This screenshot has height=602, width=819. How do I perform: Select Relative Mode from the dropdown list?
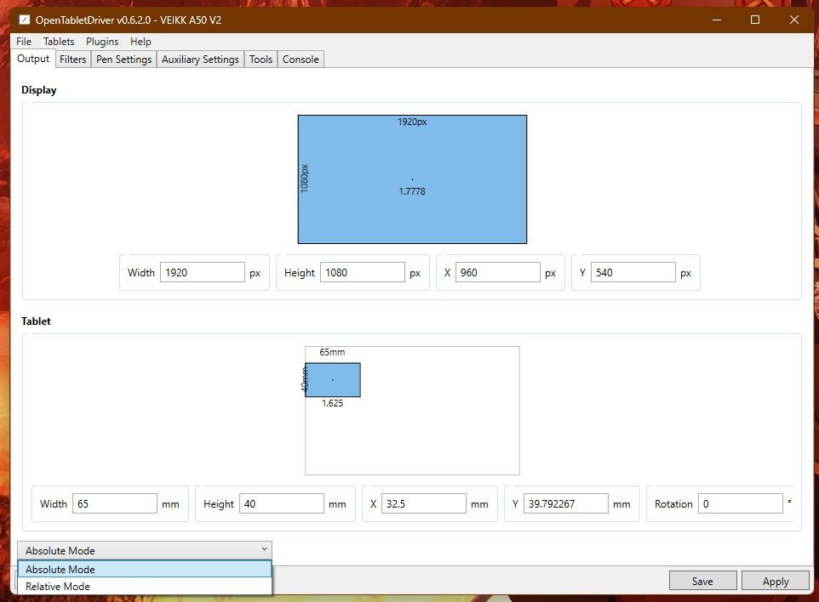58,587
